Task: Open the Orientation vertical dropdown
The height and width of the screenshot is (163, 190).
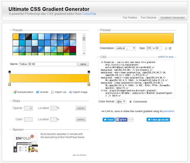Action: pos(125,48)
